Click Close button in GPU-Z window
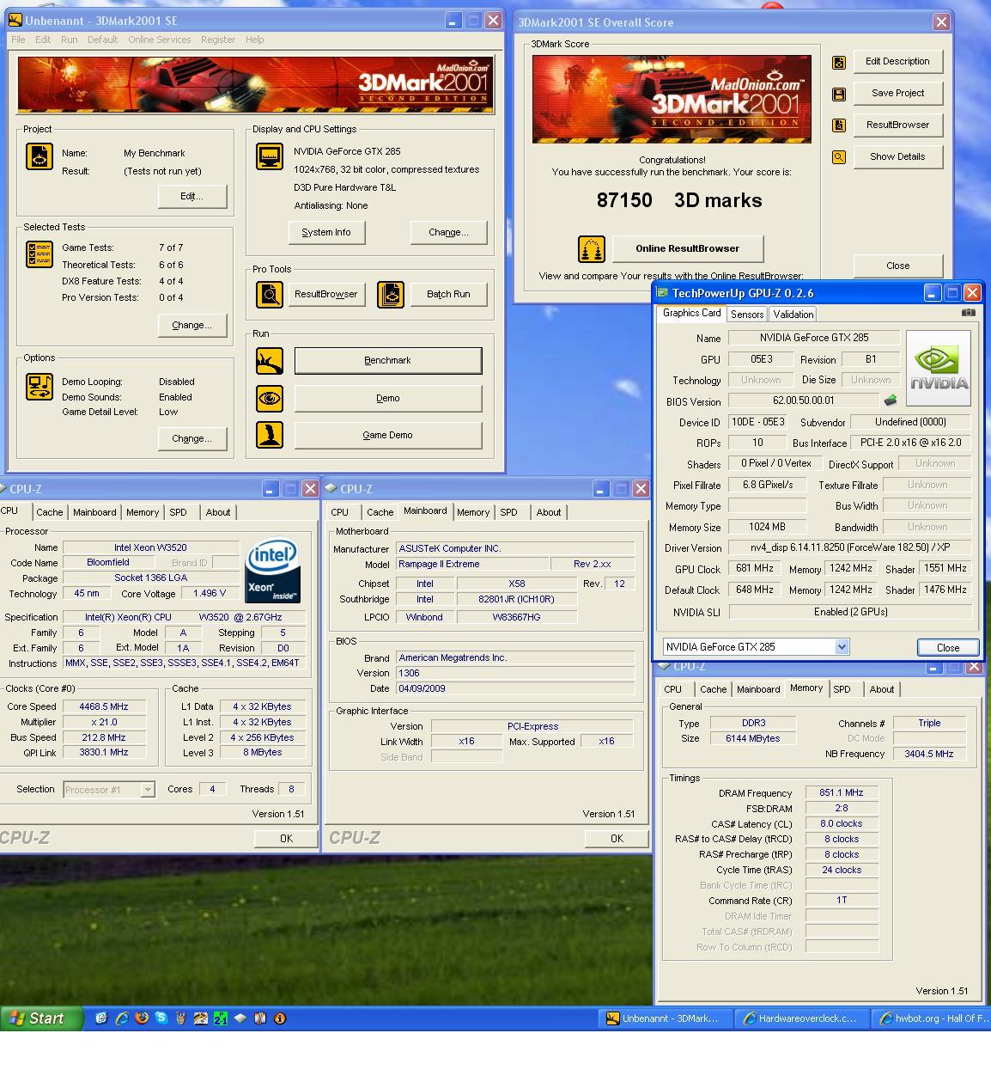Viewport: 991px width, 1082px height. (x=948, y=648)
